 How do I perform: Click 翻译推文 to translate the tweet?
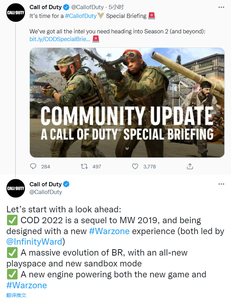tap(16, 295)
